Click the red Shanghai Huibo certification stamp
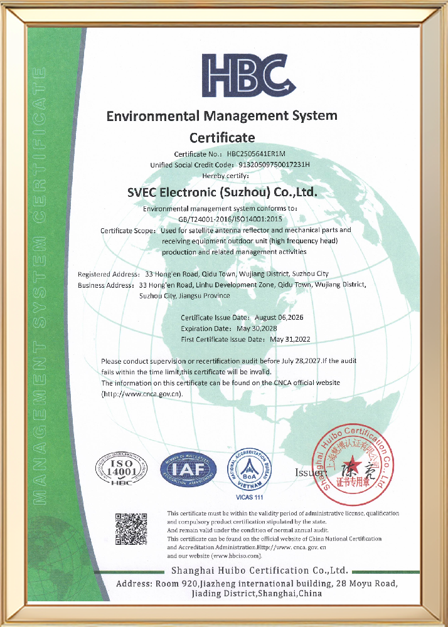 coord(353,465)
